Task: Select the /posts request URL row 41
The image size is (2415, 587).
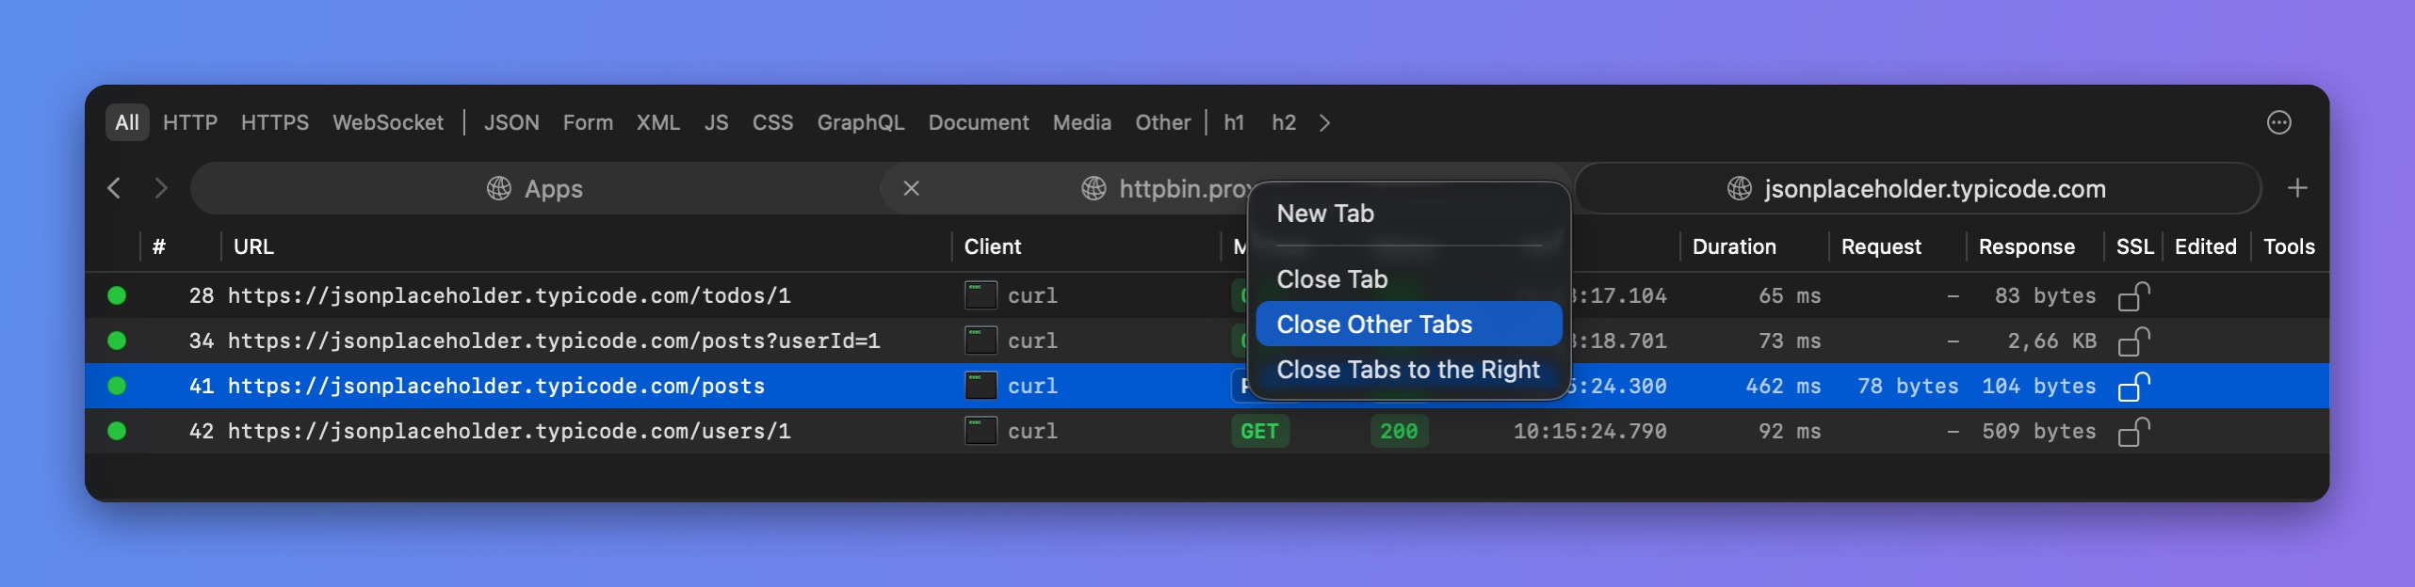Action: 496,386
